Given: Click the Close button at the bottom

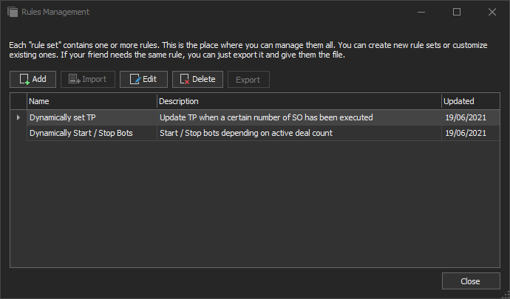Looking at the screenshot, I should [x=471, y=281].
